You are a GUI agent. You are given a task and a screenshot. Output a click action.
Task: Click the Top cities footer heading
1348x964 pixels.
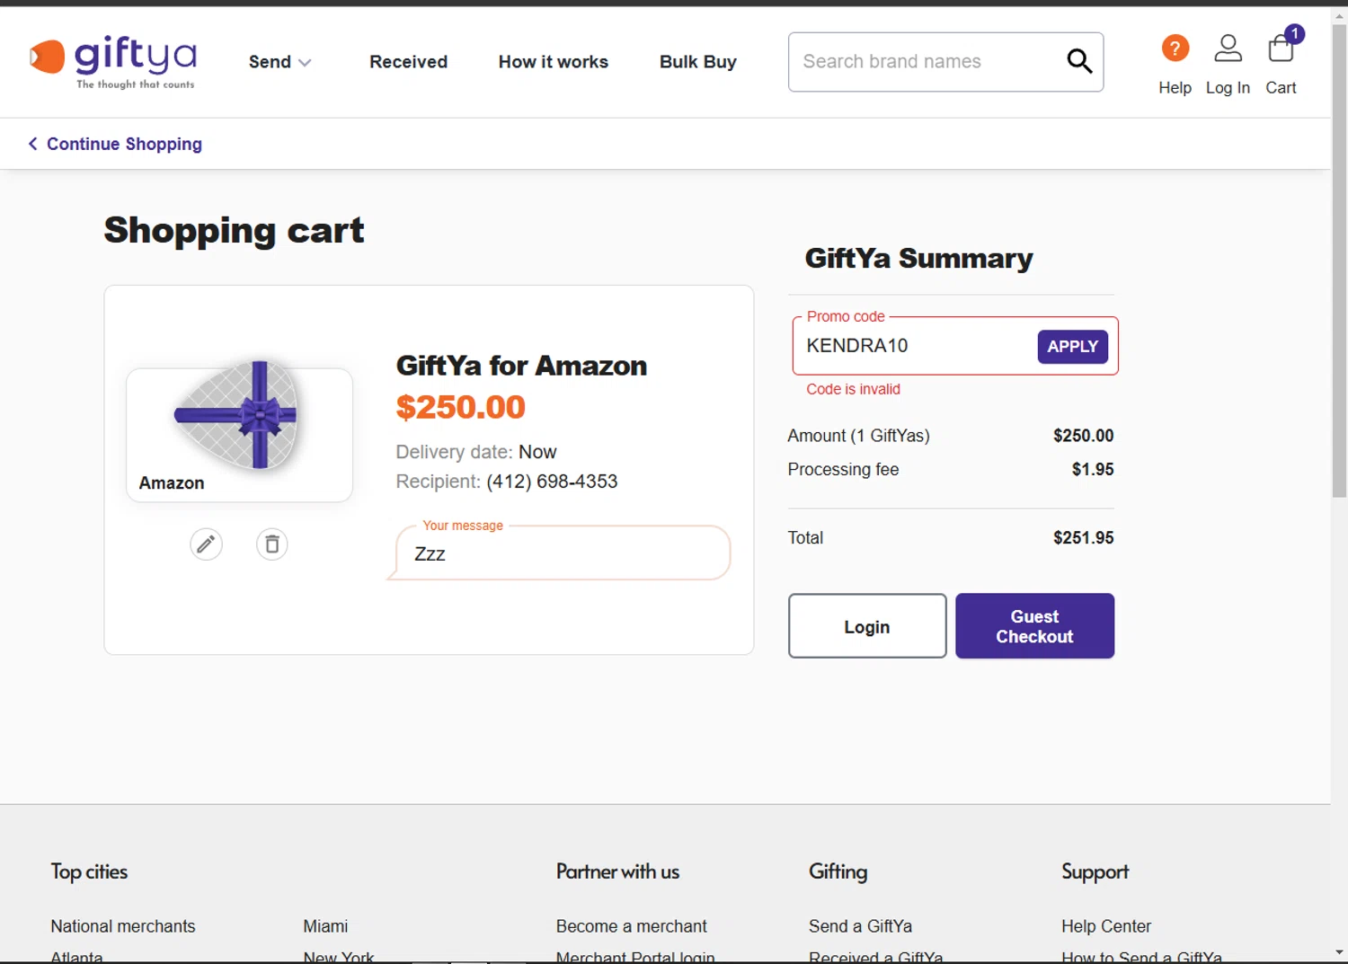coord(89,871)
